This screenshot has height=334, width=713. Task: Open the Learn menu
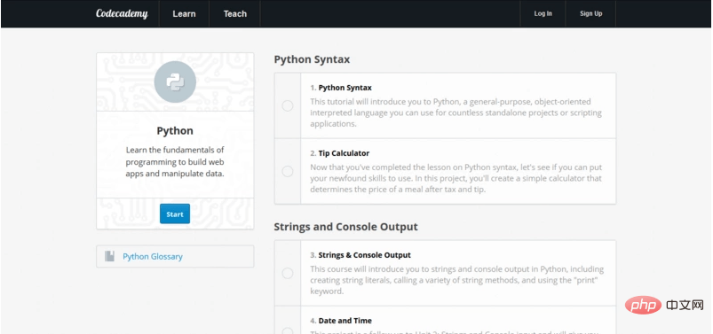pyautogui.click(x=184, y=13)
